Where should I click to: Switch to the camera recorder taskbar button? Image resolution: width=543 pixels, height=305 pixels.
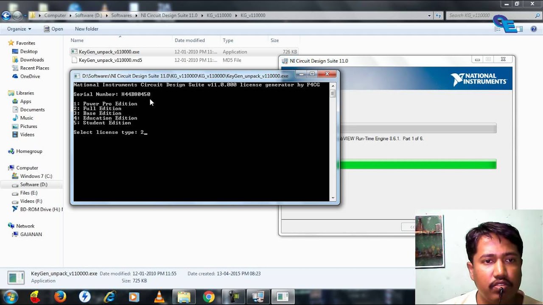[x=234, y=297]
